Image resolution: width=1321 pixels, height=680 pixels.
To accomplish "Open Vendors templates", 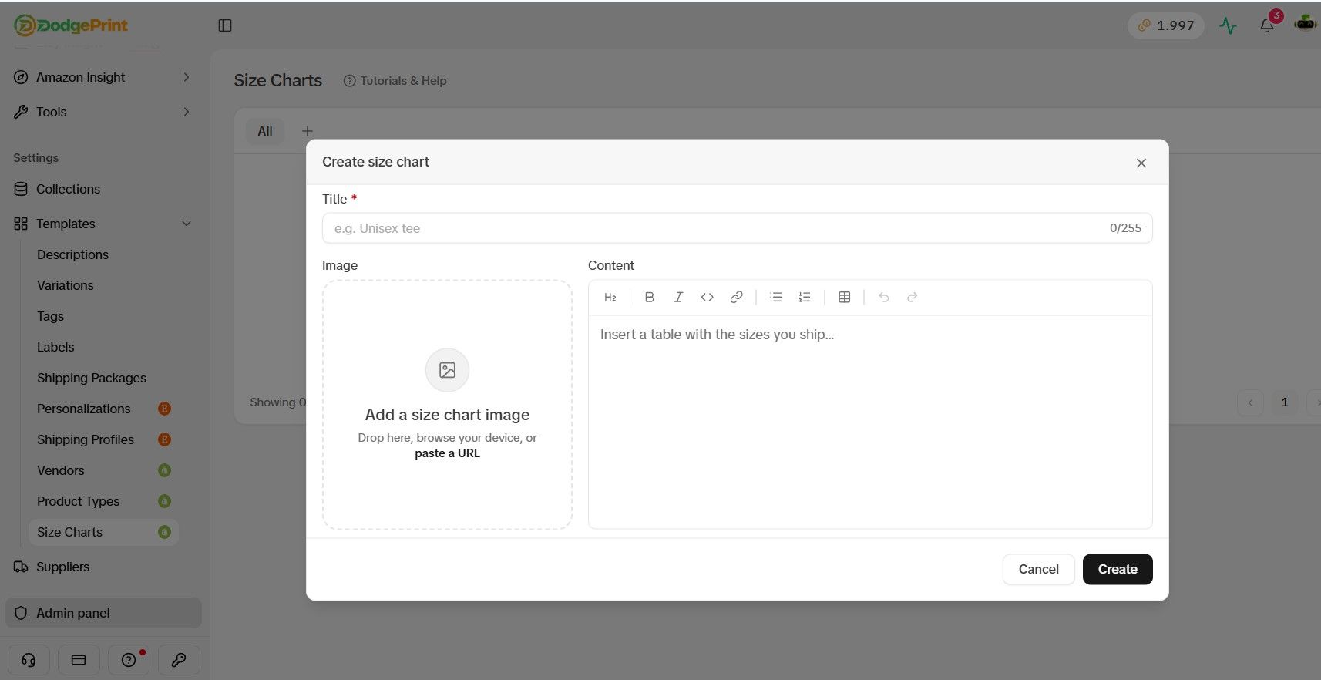I will (61, 470).
